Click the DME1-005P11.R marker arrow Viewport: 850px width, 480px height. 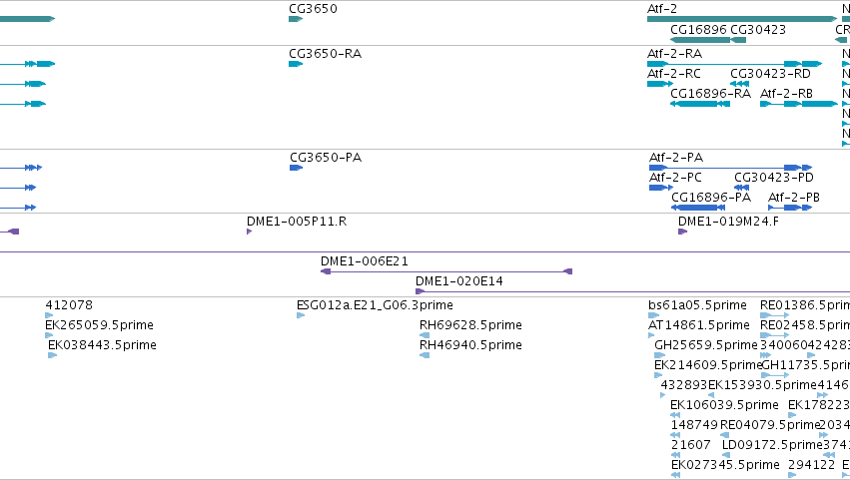pos(250,232)
